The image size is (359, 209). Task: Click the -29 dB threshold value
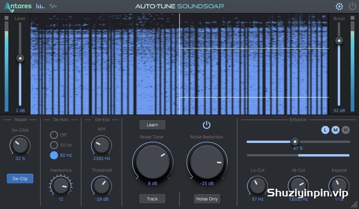[102, 199]
